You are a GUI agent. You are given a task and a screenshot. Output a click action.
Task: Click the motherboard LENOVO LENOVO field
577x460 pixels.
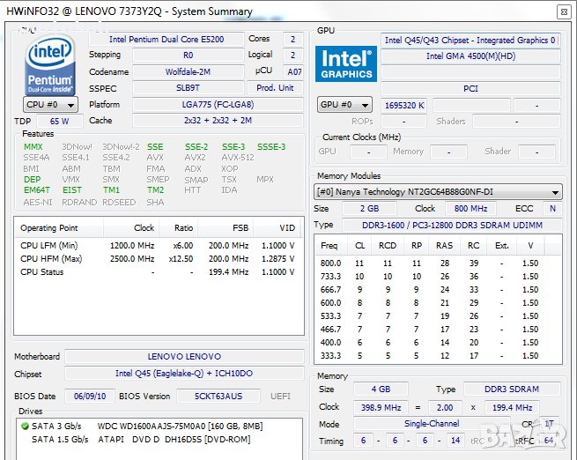(x=184, y=357)
